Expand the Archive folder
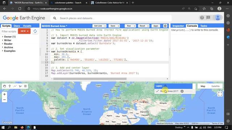Image resolution: width=232 pixels, height=130 pixels. coord(3,47)
